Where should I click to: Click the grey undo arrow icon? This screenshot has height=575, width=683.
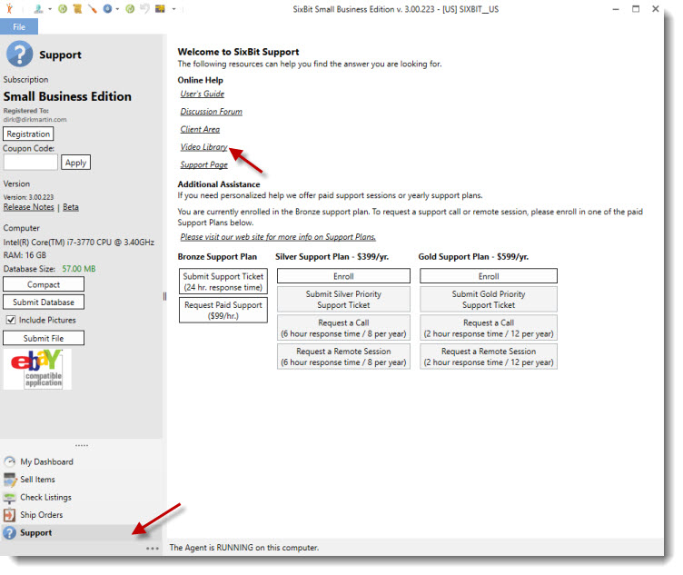click(144, 9)
